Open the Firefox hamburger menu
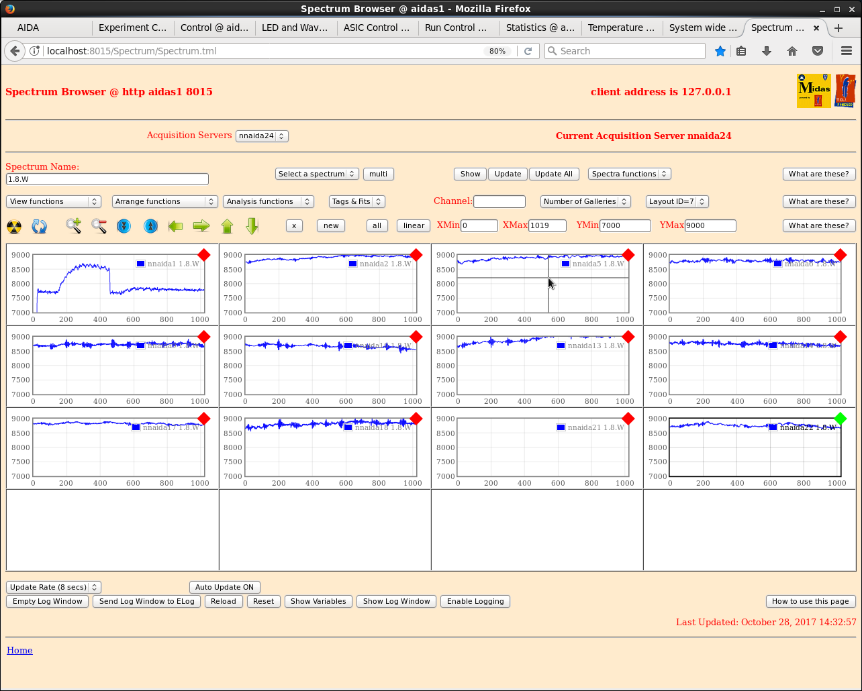This screenshot has height=691, width=862. (x=847, y=51)
